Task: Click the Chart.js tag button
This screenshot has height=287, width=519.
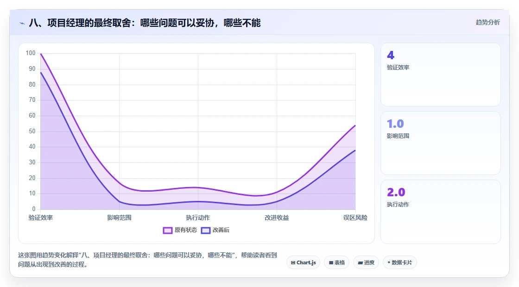Action: pos(303,262)
